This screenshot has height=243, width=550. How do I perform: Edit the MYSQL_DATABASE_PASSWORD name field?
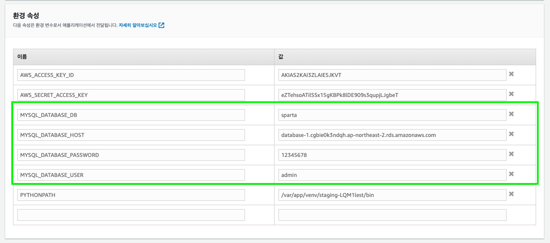click(x=131, y=155)
